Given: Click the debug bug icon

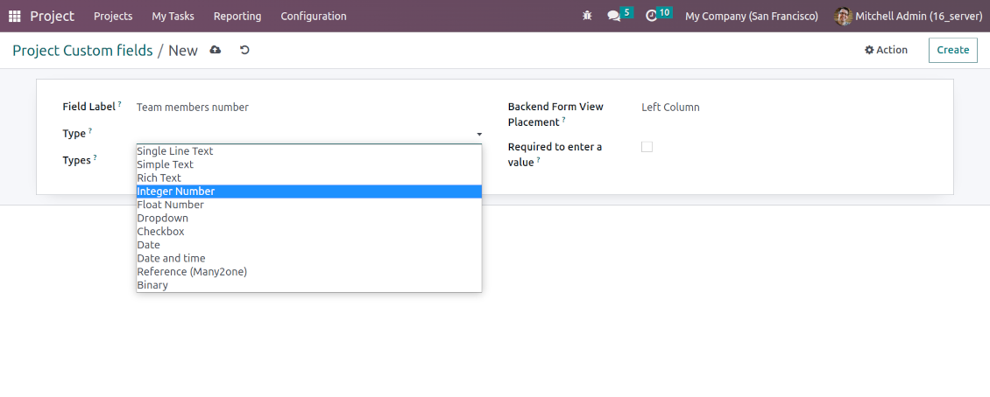Looking at the screenshot, I should click(586, 16).
